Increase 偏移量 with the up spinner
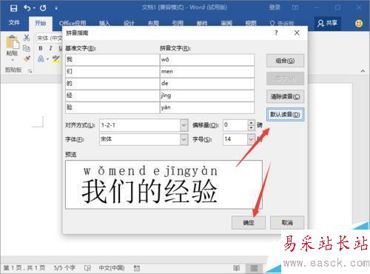 click(x=251, y=122)
